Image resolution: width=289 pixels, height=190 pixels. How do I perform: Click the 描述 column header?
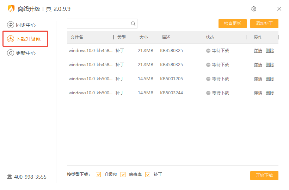pyautogui.click(x=166, y=37)
